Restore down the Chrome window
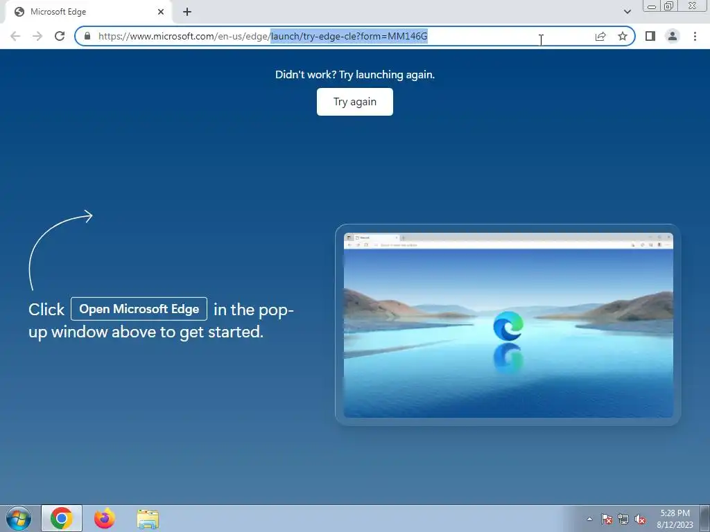710x532 pixels. tap(669, 6)
